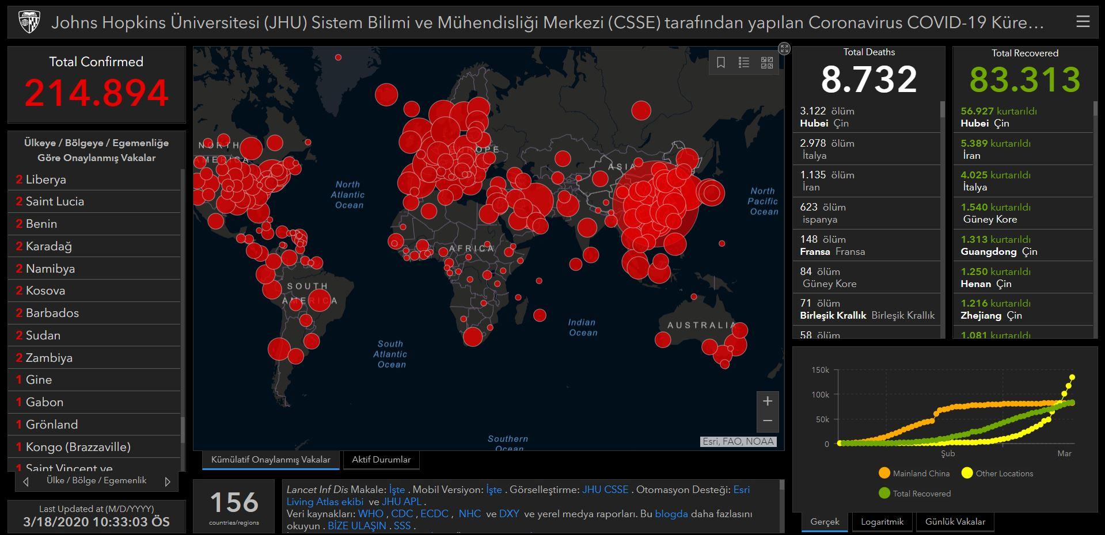Open the Lancet article İşte link
The image size is (1105, 535).
click(x=397, y=490)
